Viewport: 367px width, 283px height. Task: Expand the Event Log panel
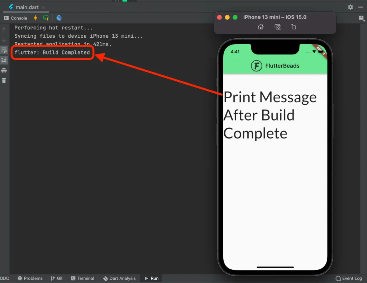[349, 278]
